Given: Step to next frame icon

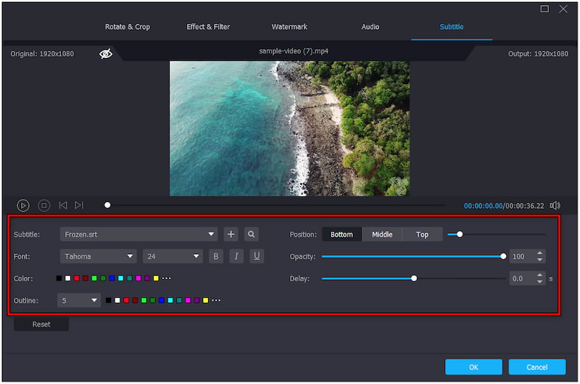Looking at the screenshot, I should tap(79, 206).
